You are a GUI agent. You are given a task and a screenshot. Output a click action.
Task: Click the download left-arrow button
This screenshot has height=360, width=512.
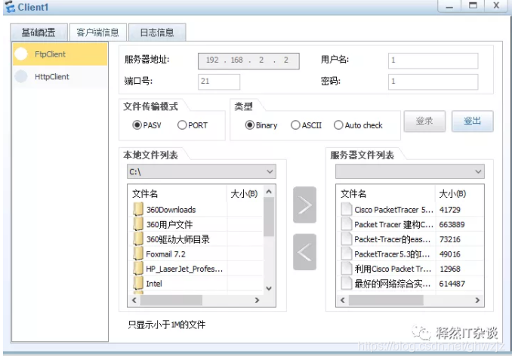[x=304, y=252]
